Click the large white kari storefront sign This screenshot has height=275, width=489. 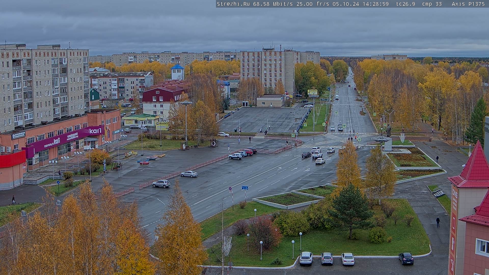coord(96,131)
